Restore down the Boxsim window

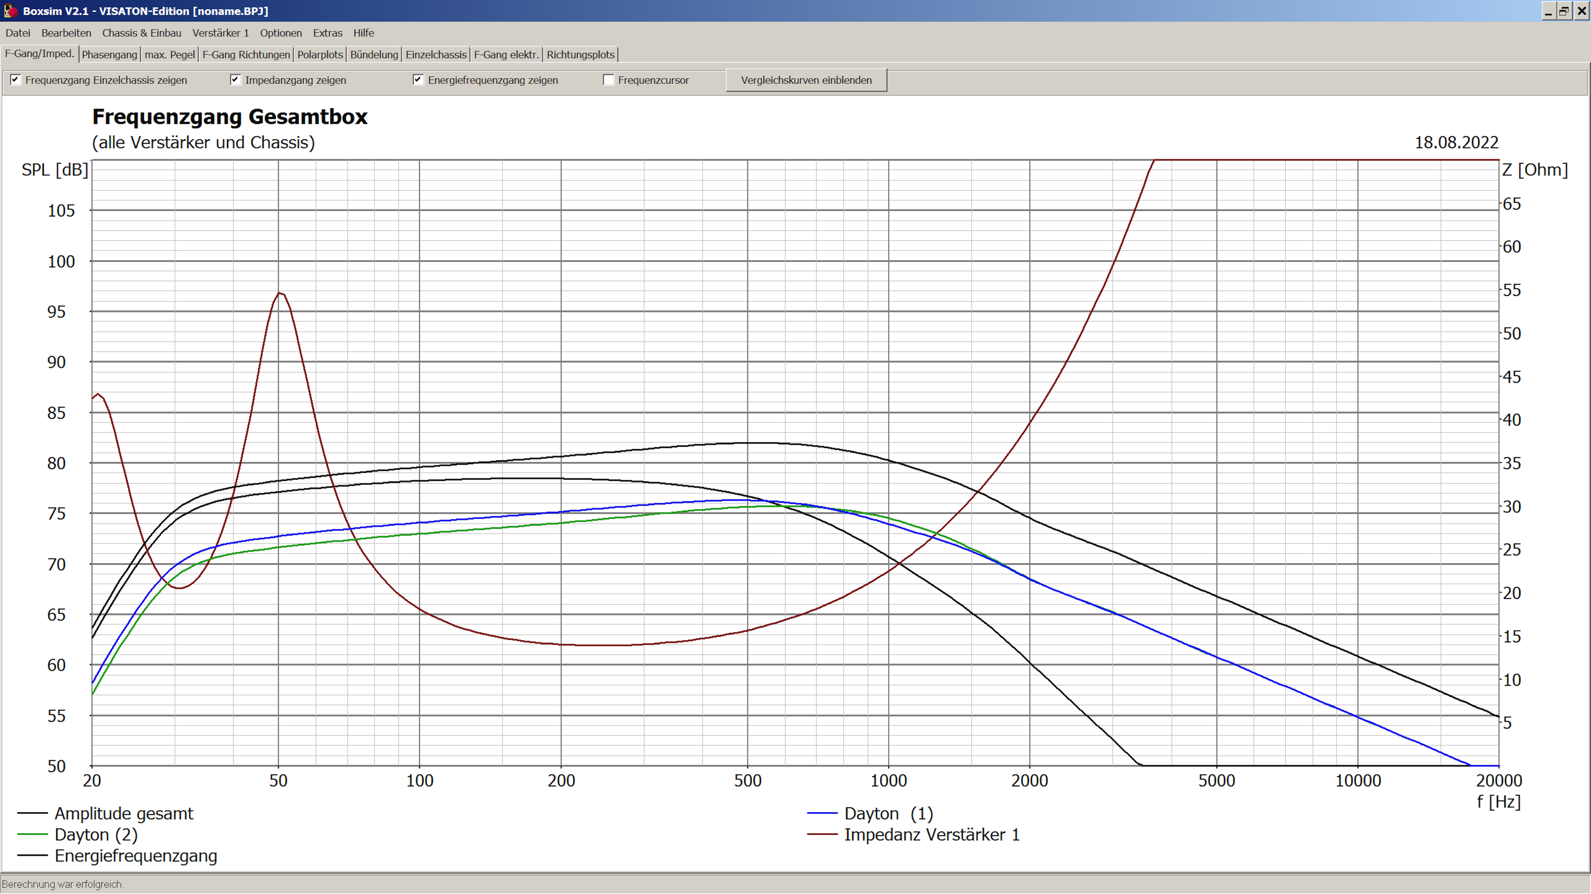pos(1564,11)
